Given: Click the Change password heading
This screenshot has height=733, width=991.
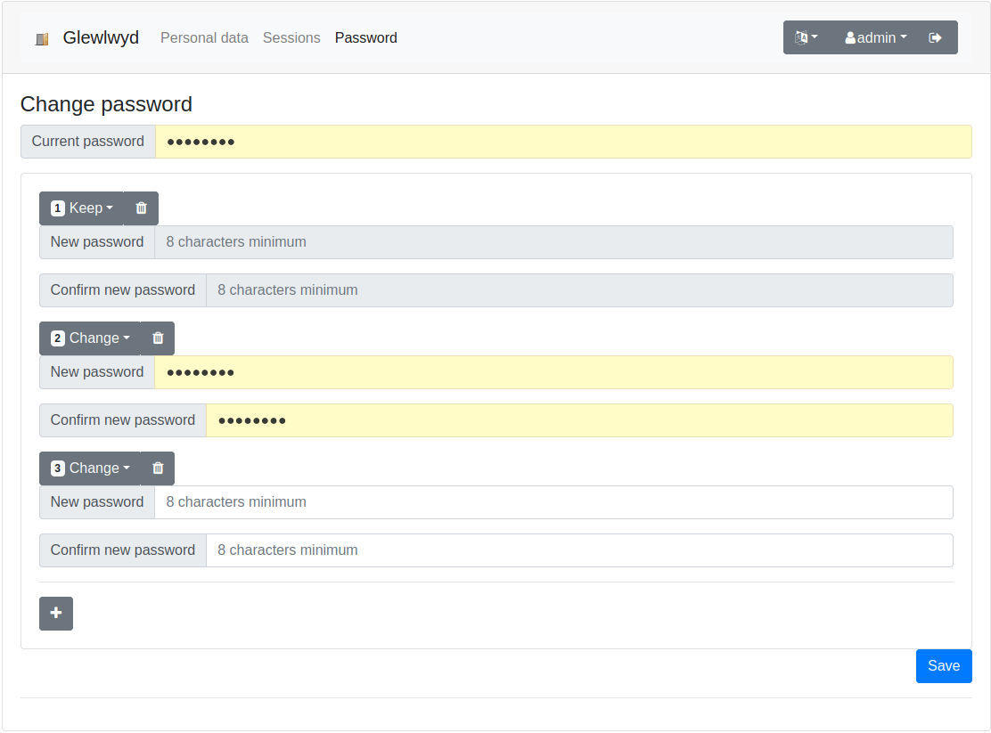Looking at the screenshot, I should click(x=106, y=104).
